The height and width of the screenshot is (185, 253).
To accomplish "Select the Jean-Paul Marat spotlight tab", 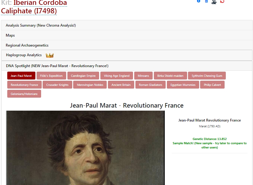I will (x=21, y=76).
